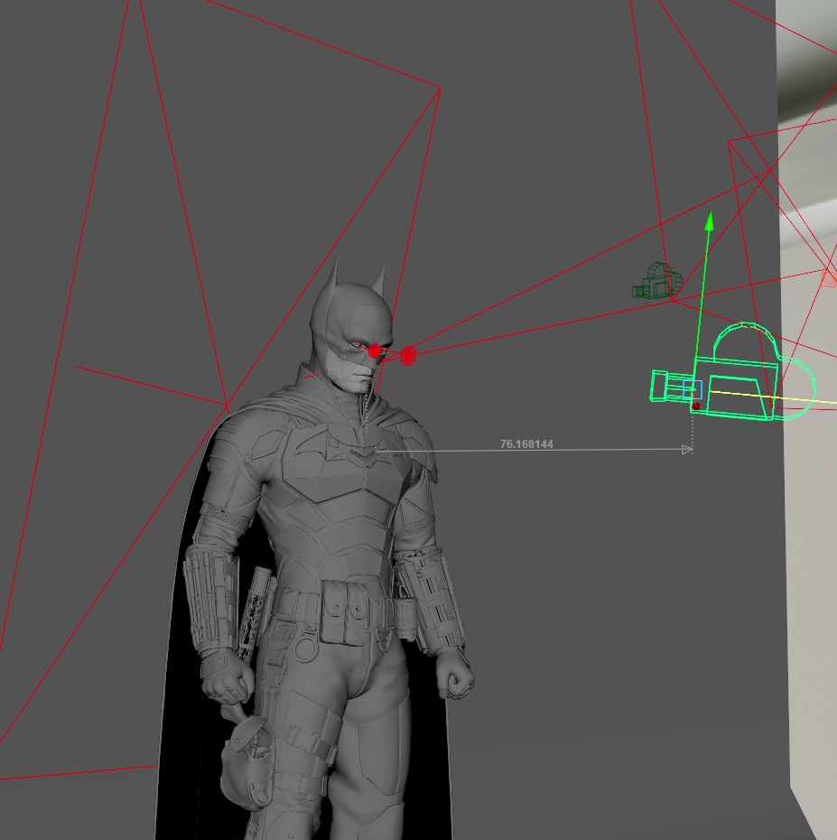Viewport: 837px width, 840px height.
Task: Select the bat emblem on the chest armor
Action: pyautogui.click(x=353, y=450)
